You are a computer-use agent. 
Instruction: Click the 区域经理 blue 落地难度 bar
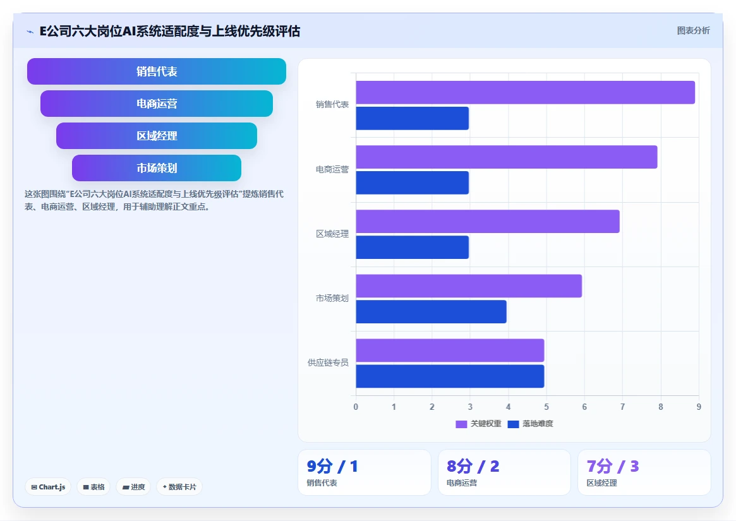click(412, 247)
